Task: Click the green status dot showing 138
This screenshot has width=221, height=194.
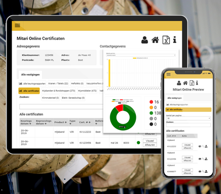Action: 151,113
